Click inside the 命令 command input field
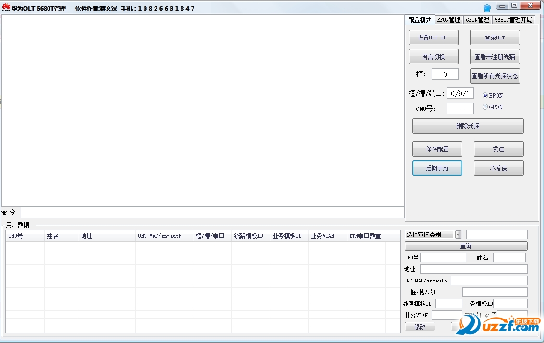The width and height of the screenshot is (544, 343). [x=211, y=212]
